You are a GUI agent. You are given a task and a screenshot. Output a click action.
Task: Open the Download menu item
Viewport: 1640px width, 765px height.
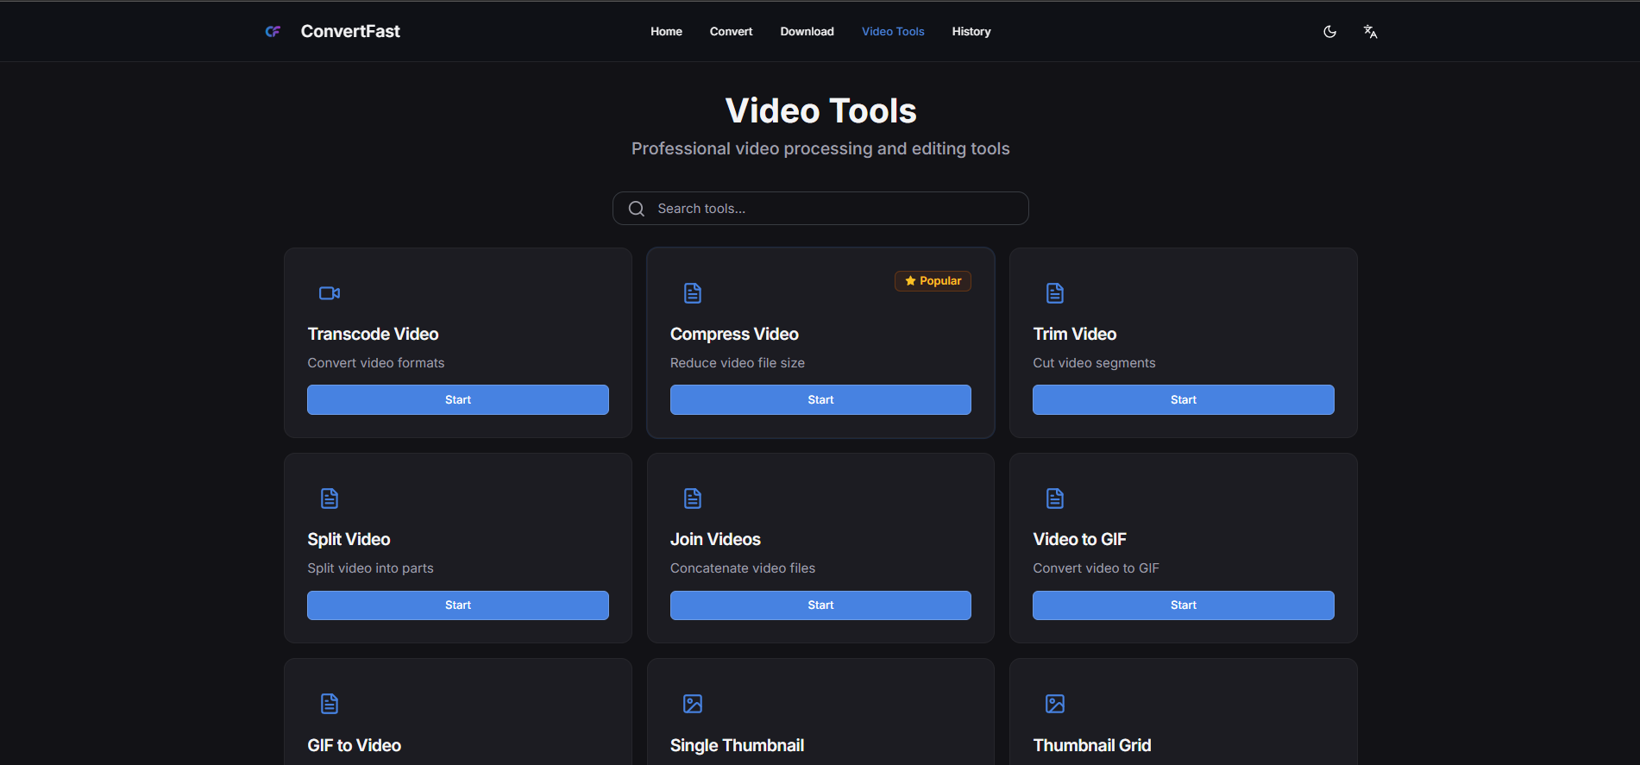pos(807,32)
